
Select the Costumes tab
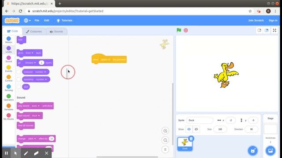click(x=34, y=32)
